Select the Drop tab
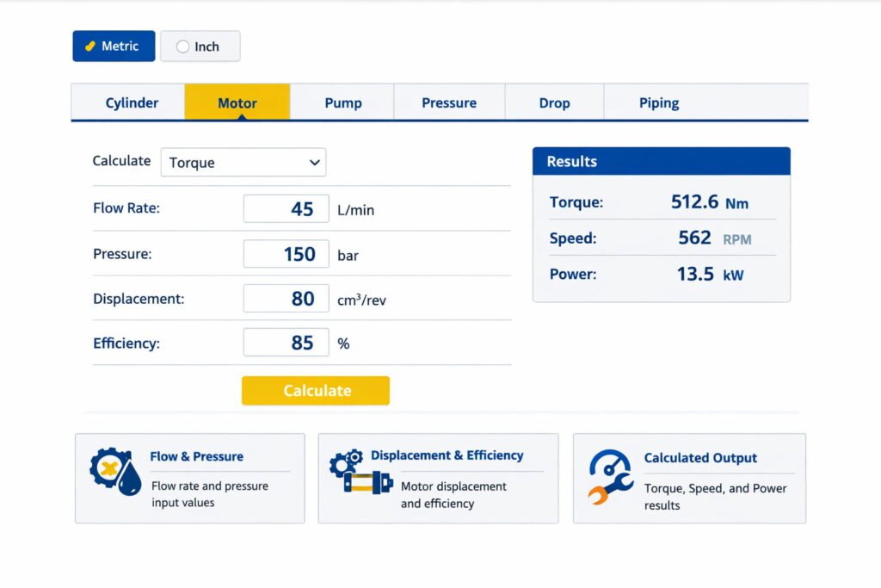The height and width of the screenshot is (588, 881). (554, 103)
